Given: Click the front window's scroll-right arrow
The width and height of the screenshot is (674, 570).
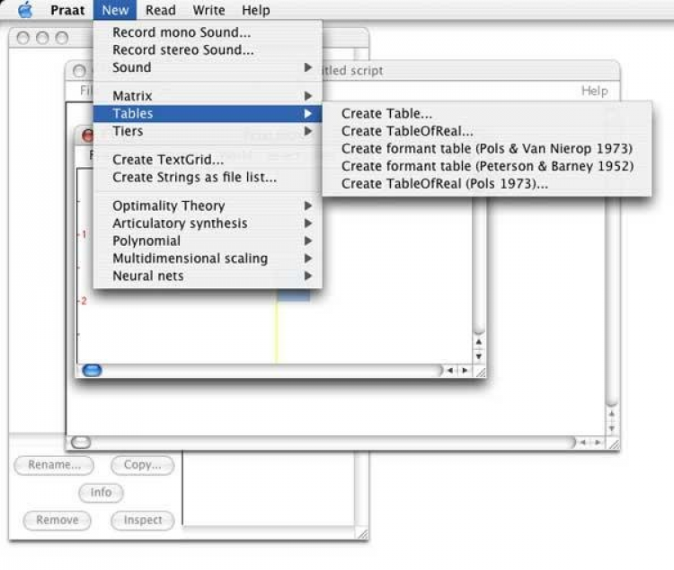Looking at the screenshot, I should [x=465, y=371].
